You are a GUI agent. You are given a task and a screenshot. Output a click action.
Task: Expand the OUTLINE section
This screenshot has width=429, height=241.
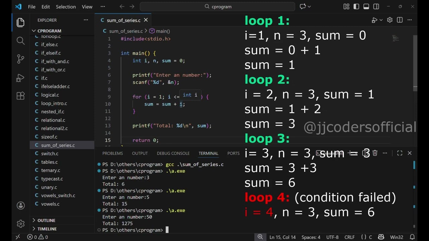(x=62, y=220)
